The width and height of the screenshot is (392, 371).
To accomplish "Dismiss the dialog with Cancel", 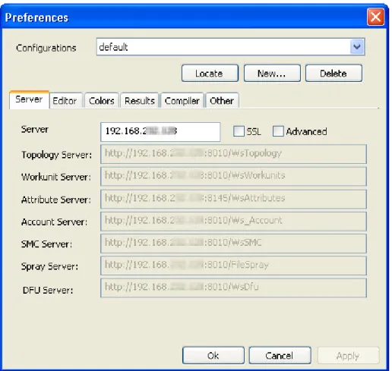I will [280, 355].
